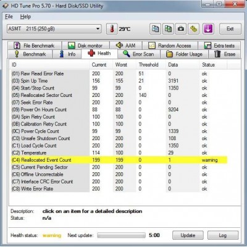
Task: Copy info to clipboard icon
Action: point(155,29)
